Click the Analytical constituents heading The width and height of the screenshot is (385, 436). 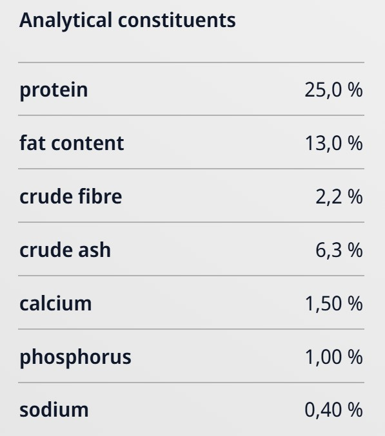point(128,21)
